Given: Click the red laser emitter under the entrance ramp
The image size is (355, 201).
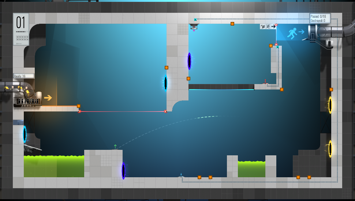Looking at the screenshot, I should click(x=79, y=111).
